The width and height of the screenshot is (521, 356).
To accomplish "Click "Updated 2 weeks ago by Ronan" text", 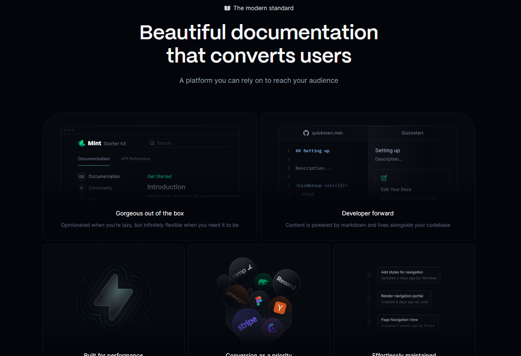I will pyautogui.click(x=408, y=326).
